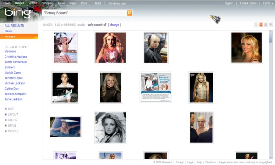Switch to the News top tab
This screenshot has height=165, width=275.
(x=61, y=3)
